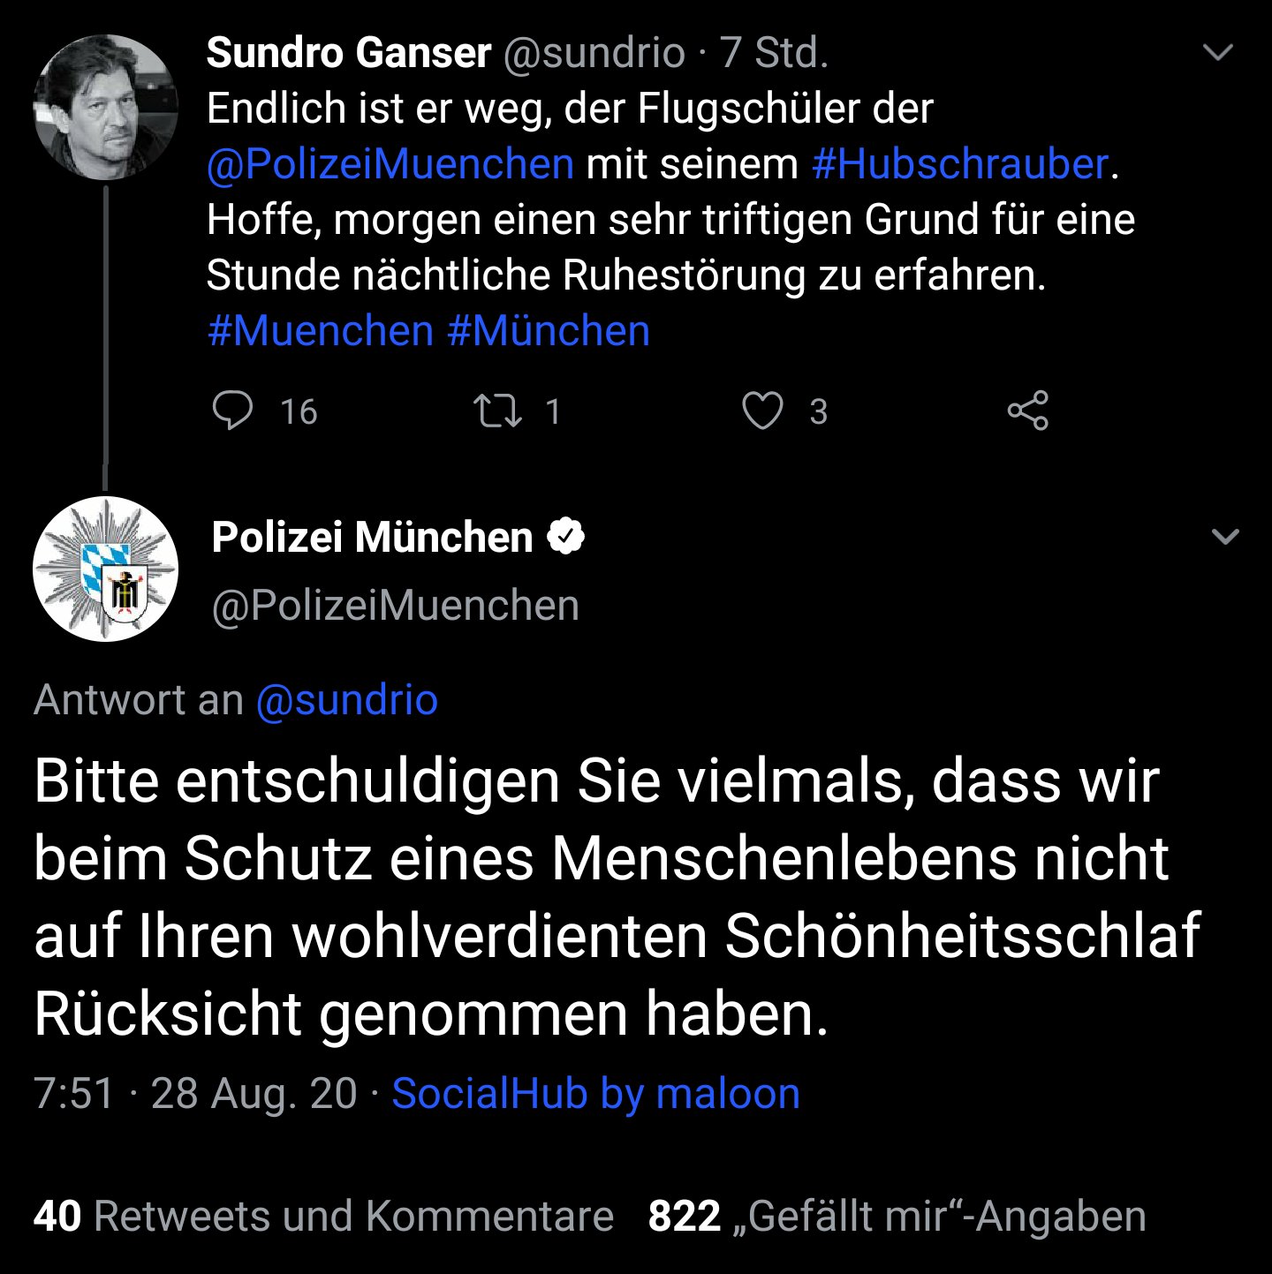The image size is (1272, 1274).
Task: Expand the chevron menu on Sundro Ganser's tweet
Action: [1218, 53]
